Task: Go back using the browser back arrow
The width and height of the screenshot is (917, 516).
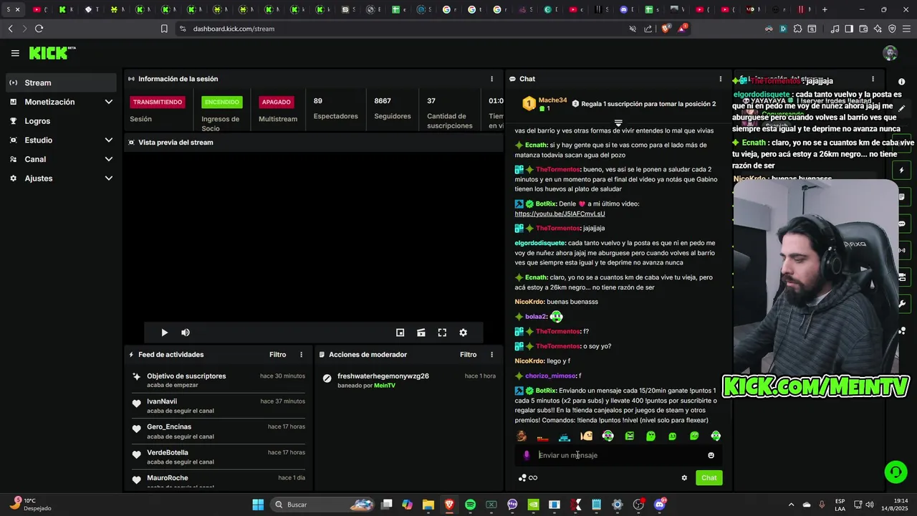Action: click(x=10, y=29)
